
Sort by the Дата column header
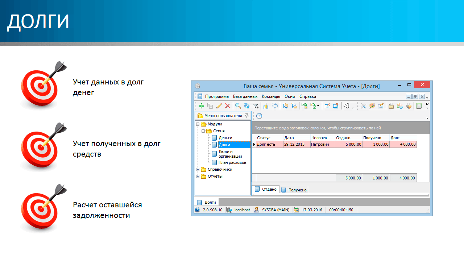296,138
